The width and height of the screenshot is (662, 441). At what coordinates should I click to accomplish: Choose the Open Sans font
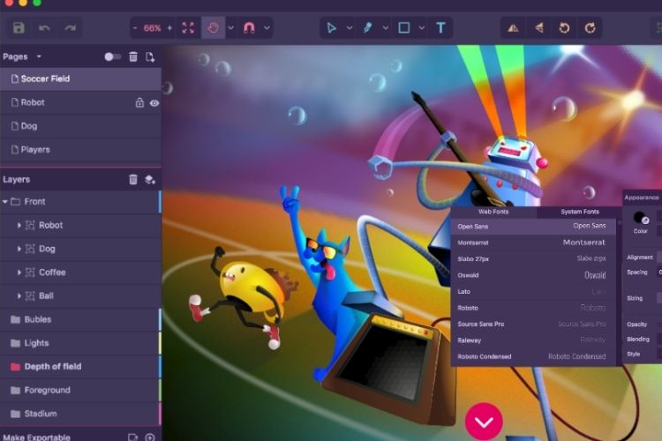click(533, 227)
